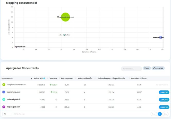Click the 15857 referring domains cell

[139, 92]
